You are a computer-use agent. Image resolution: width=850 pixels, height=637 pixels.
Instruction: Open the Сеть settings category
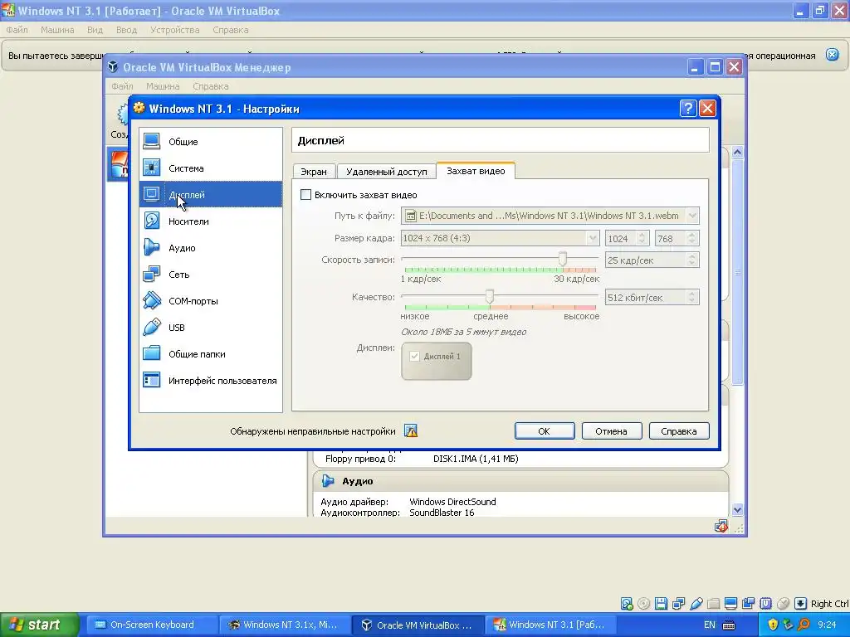coord(210,274)
